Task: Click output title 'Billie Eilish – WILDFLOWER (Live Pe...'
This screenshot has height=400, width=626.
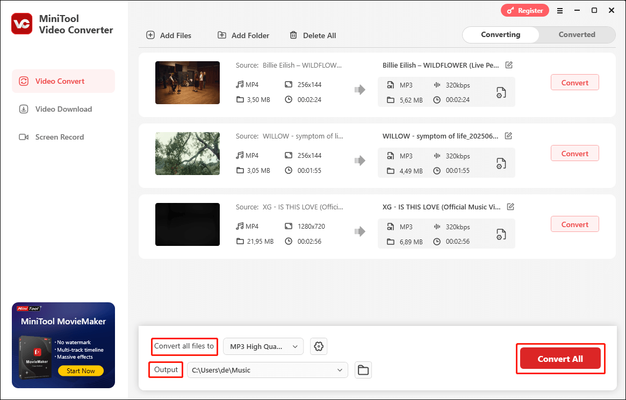Action: coord(441,65)
